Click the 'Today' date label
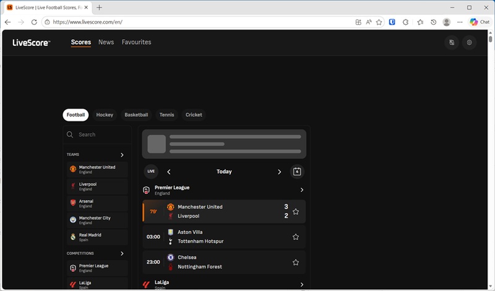The height and width of the screenshot is (291, 495). point(224,172)
